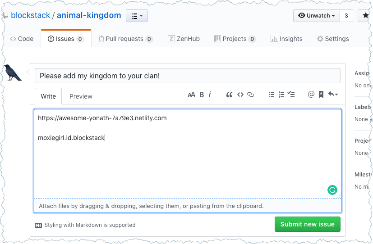The image size is (373, 244).
Task: Open the saved replies dropdown
Action: (333, 95)
